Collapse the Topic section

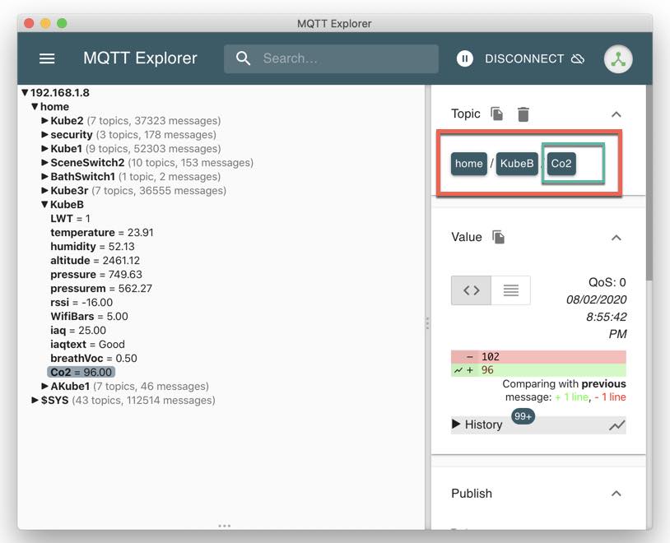pyautogui.click(x=616, y=114)
